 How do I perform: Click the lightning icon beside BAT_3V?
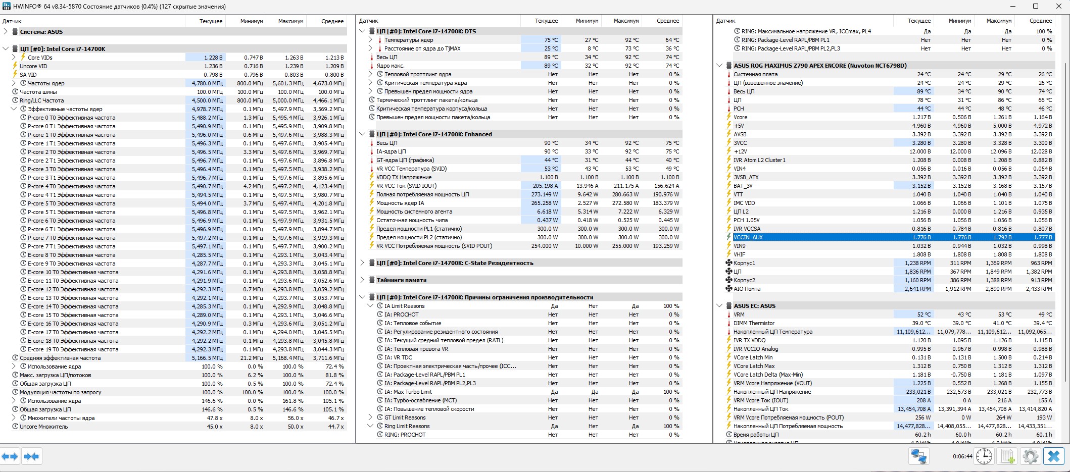(x=728, y=186)
